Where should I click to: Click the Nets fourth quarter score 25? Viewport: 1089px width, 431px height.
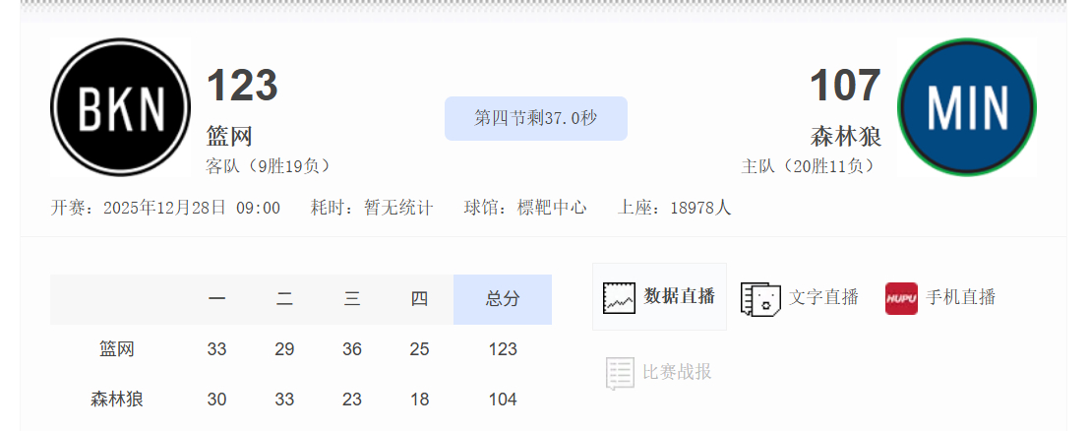[x=419, y=349]
